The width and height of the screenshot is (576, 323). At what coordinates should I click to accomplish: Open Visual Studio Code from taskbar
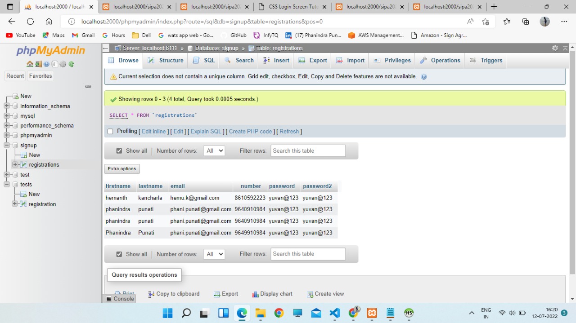point(335,313)
